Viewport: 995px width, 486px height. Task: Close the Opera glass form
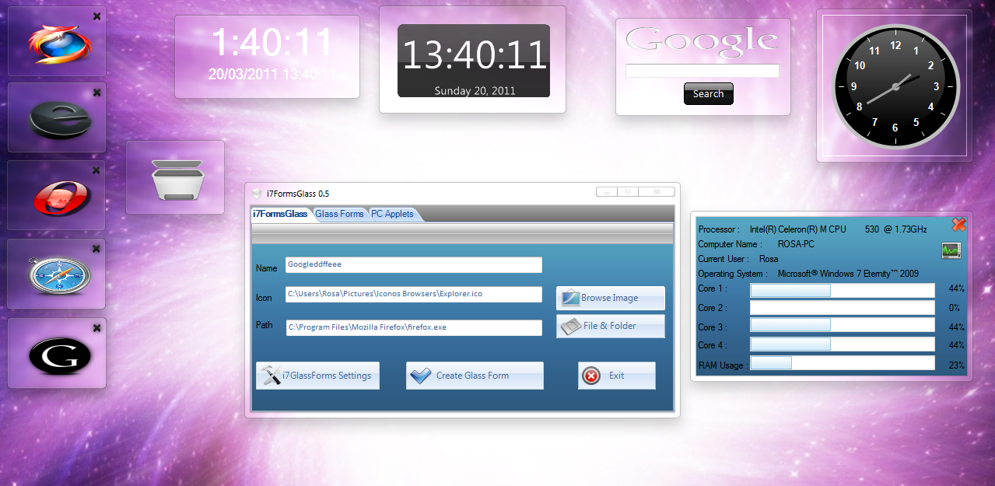coord(96,170)
